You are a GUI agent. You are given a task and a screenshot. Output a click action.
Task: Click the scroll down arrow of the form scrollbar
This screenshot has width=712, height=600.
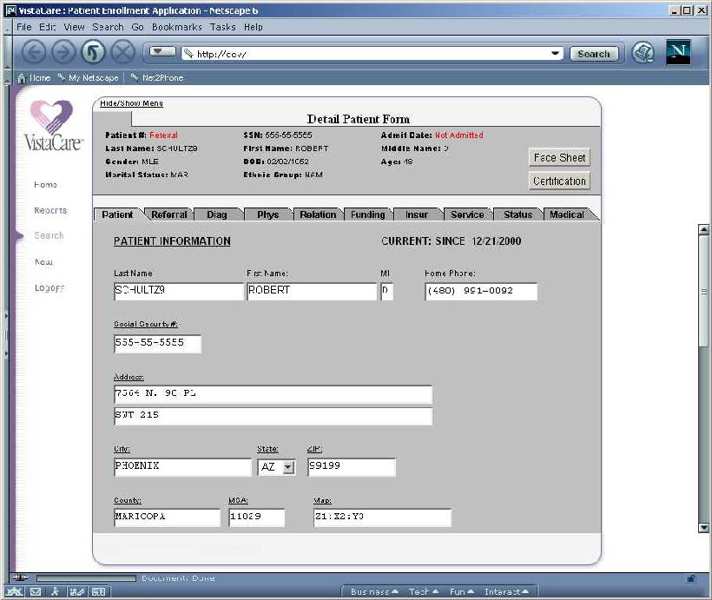(x=703, y=526)
